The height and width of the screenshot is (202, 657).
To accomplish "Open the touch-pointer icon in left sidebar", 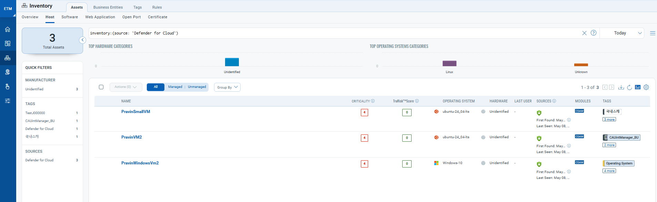I will (8, 87).
